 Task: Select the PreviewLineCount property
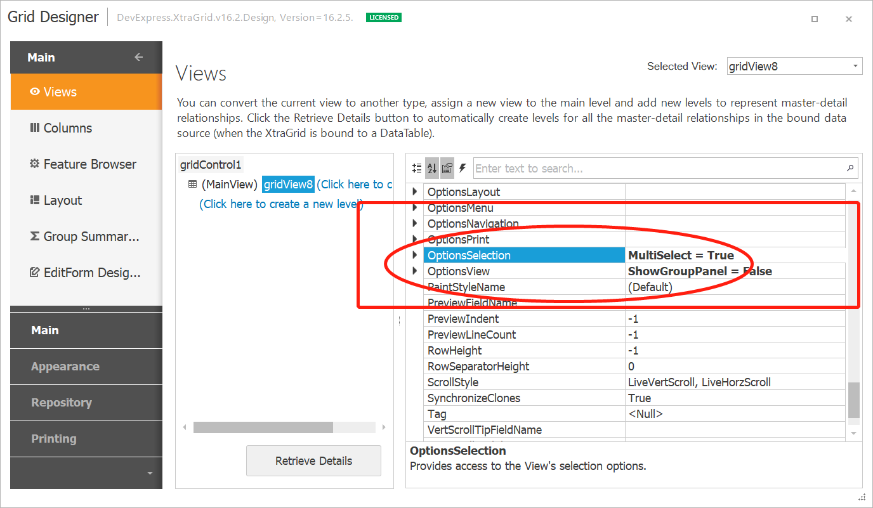(471, 334)
